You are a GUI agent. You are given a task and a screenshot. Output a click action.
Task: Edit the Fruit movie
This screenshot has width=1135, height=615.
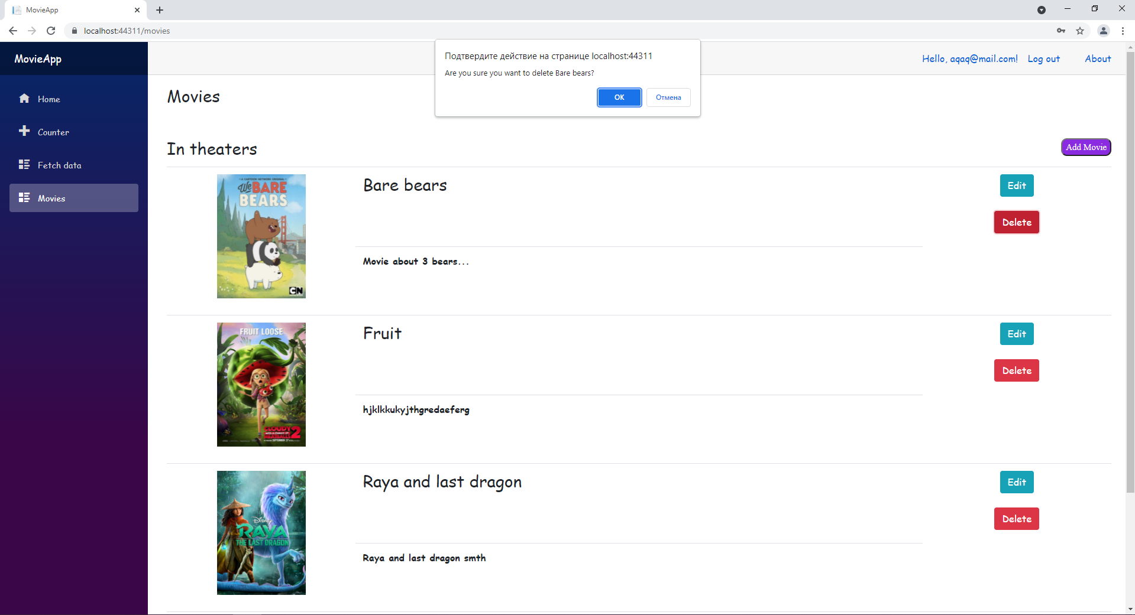(x=1017, y=334)
